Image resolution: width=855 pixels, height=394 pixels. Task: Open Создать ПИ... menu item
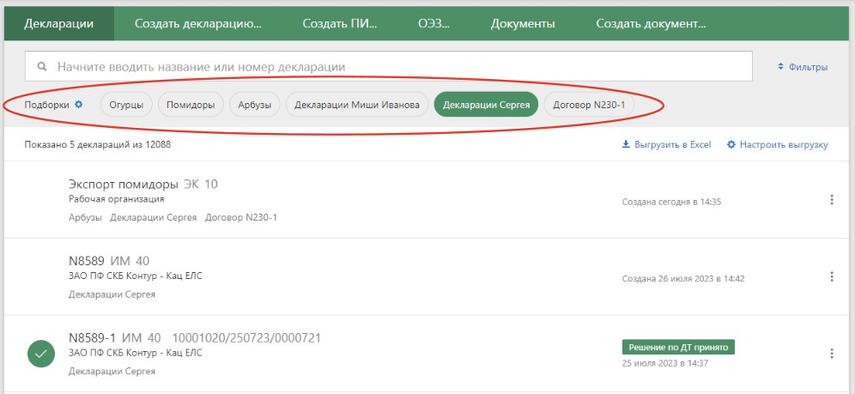pos(340,24)
